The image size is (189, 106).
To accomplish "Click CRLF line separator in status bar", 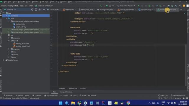I will (166, 98).
